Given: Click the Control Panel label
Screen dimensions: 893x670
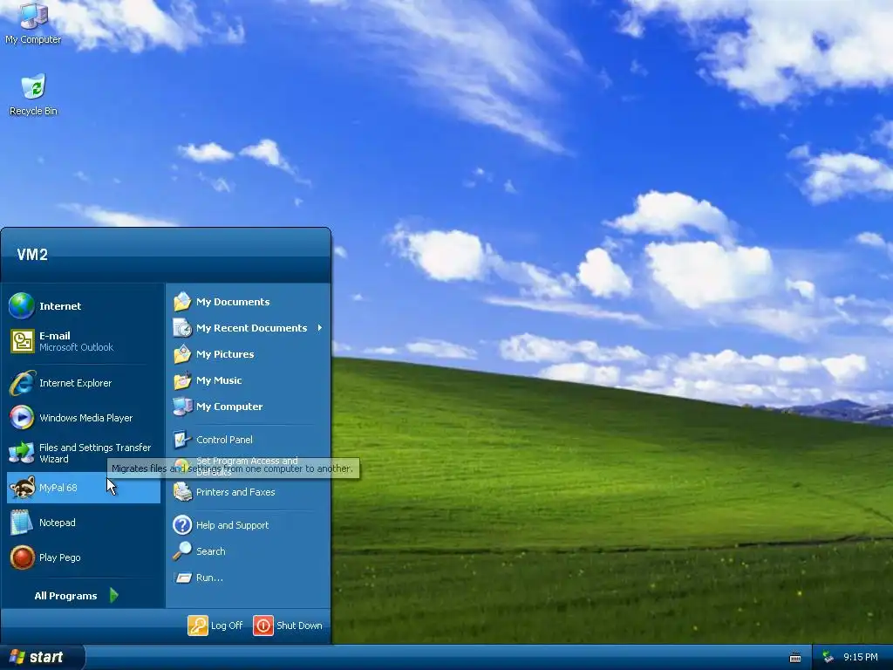Looking at the screenshot, I should (x=224, y=440).
